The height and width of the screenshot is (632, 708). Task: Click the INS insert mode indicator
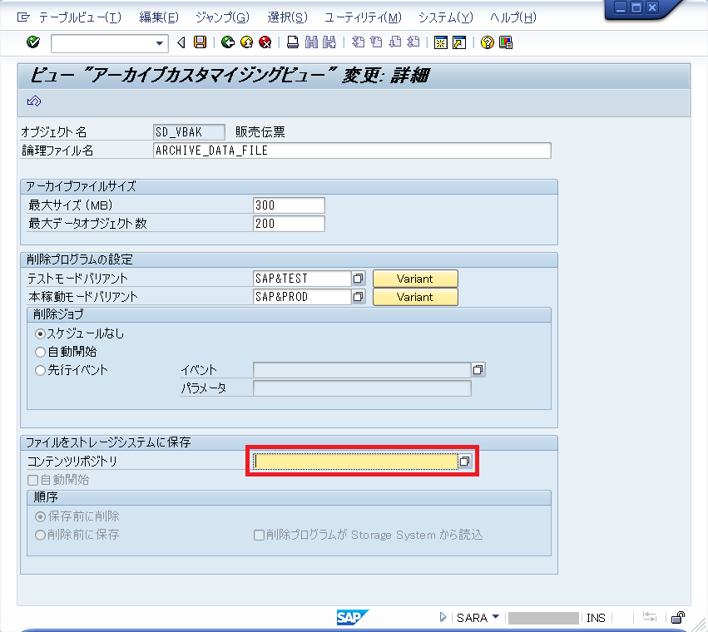(x=596, y=618)
